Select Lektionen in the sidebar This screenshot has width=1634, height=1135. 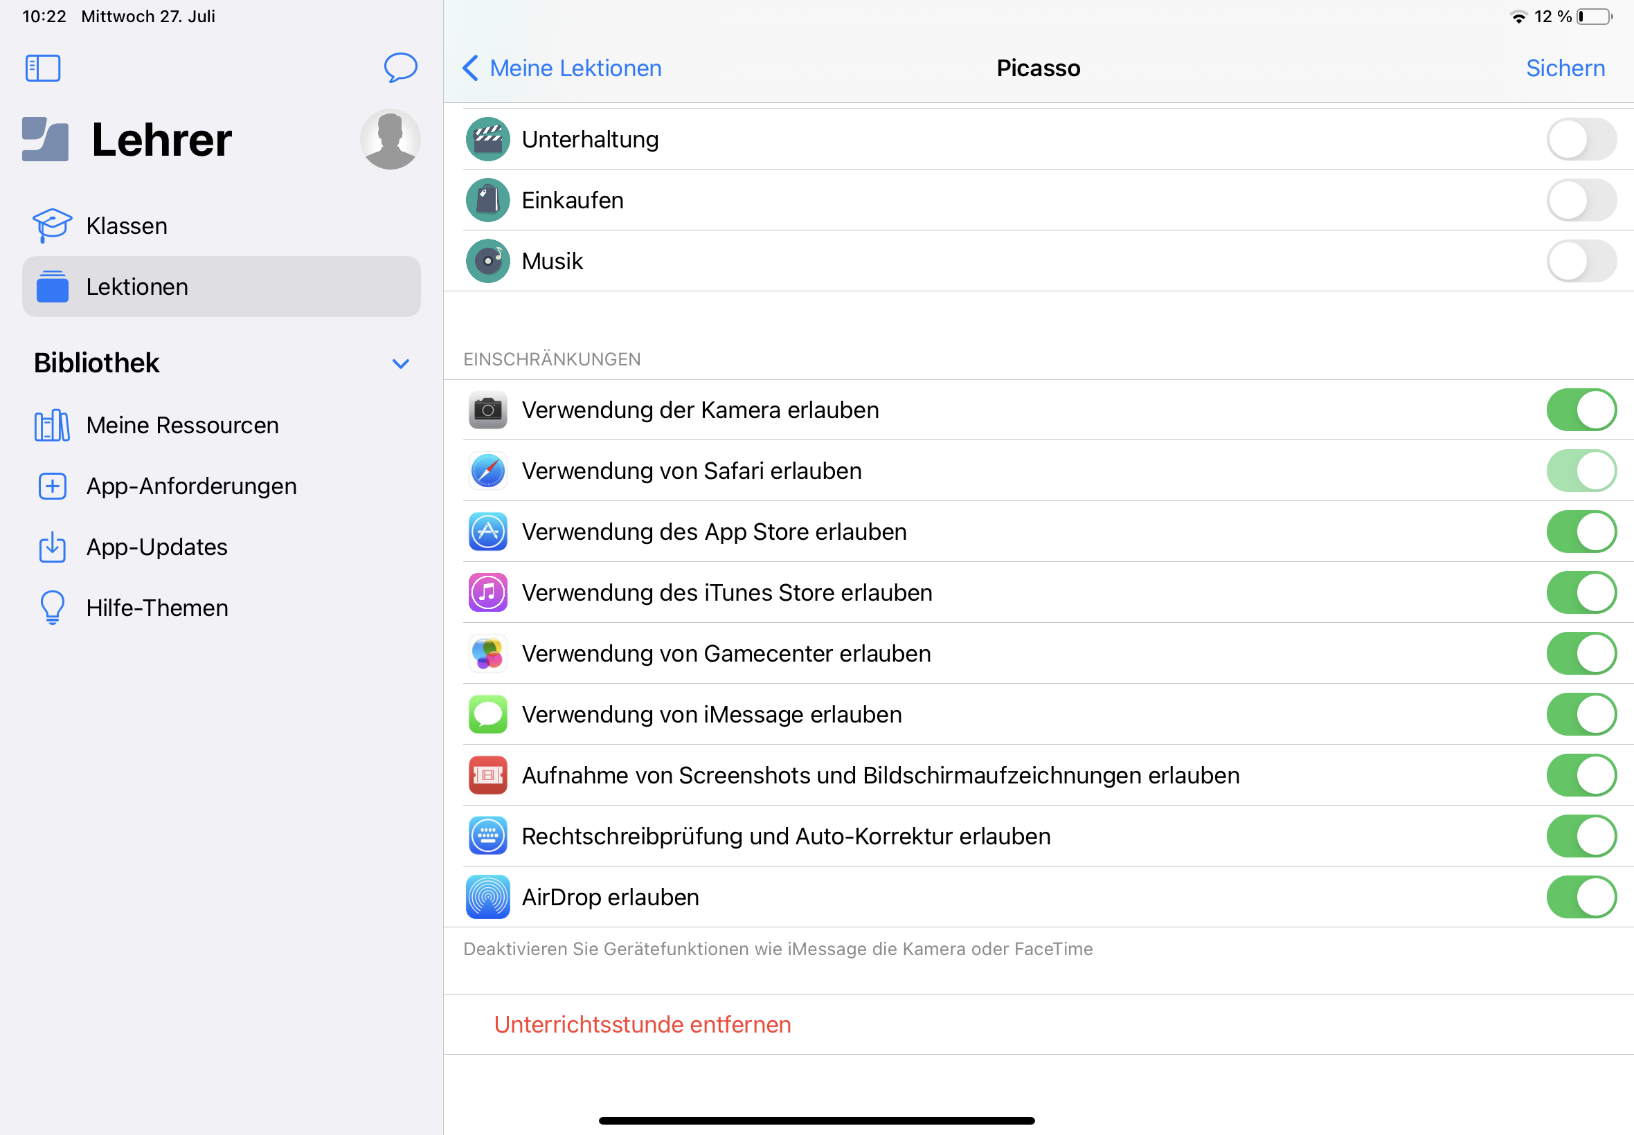click(222, 287)
